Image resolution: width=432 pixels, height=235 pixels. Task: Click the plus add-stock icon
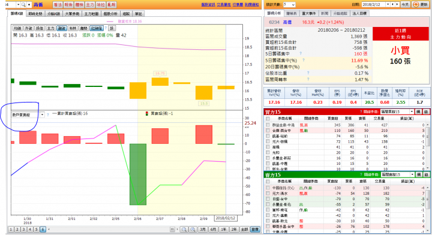click(29, 5)
